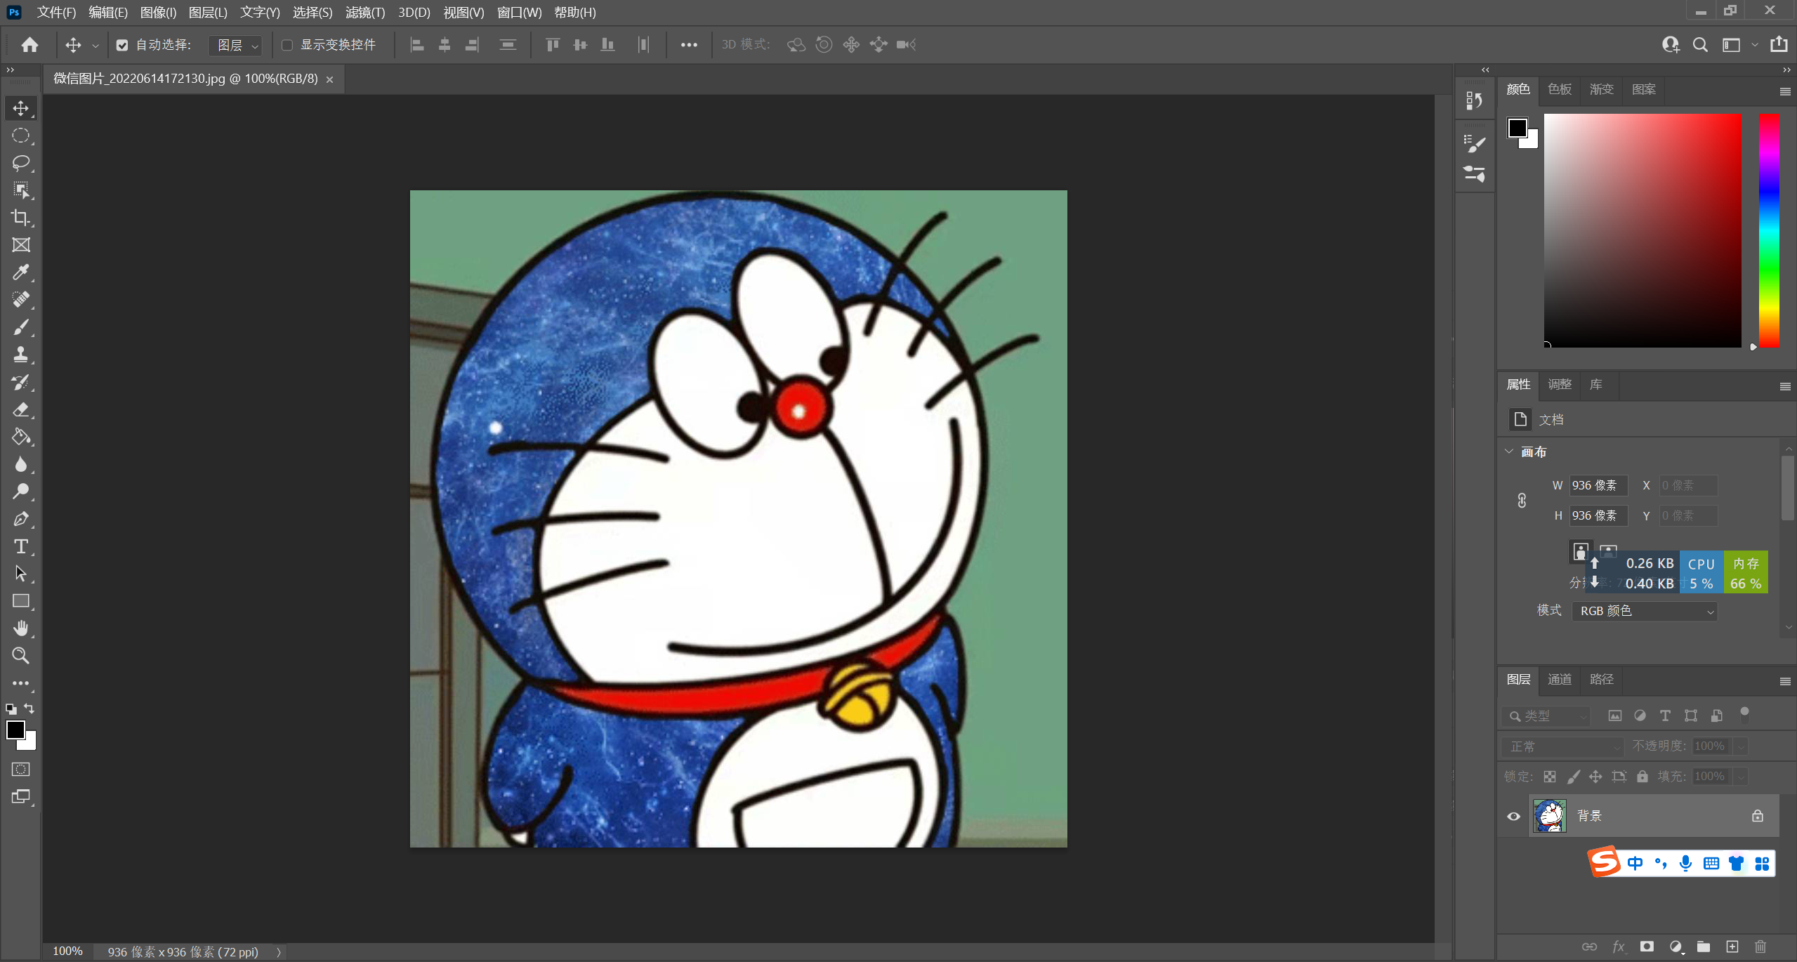This screenshot has height=962, width=1797.
Task: Select the Hand tool
Action: point(20,628)
